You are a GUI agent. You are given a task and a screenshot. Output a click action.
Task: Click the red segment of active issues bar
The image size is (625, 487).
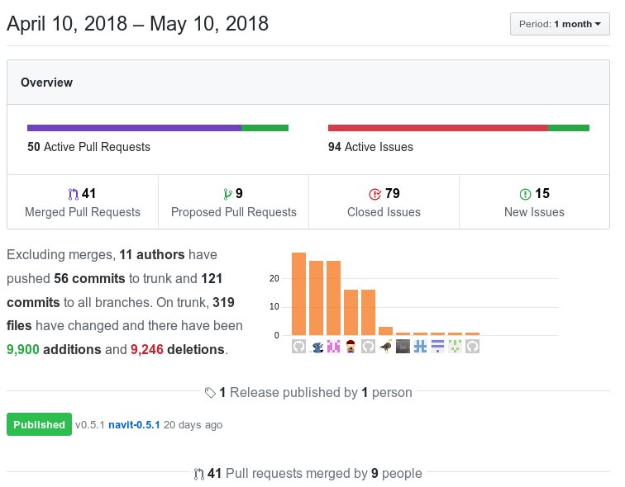(438, 128)
